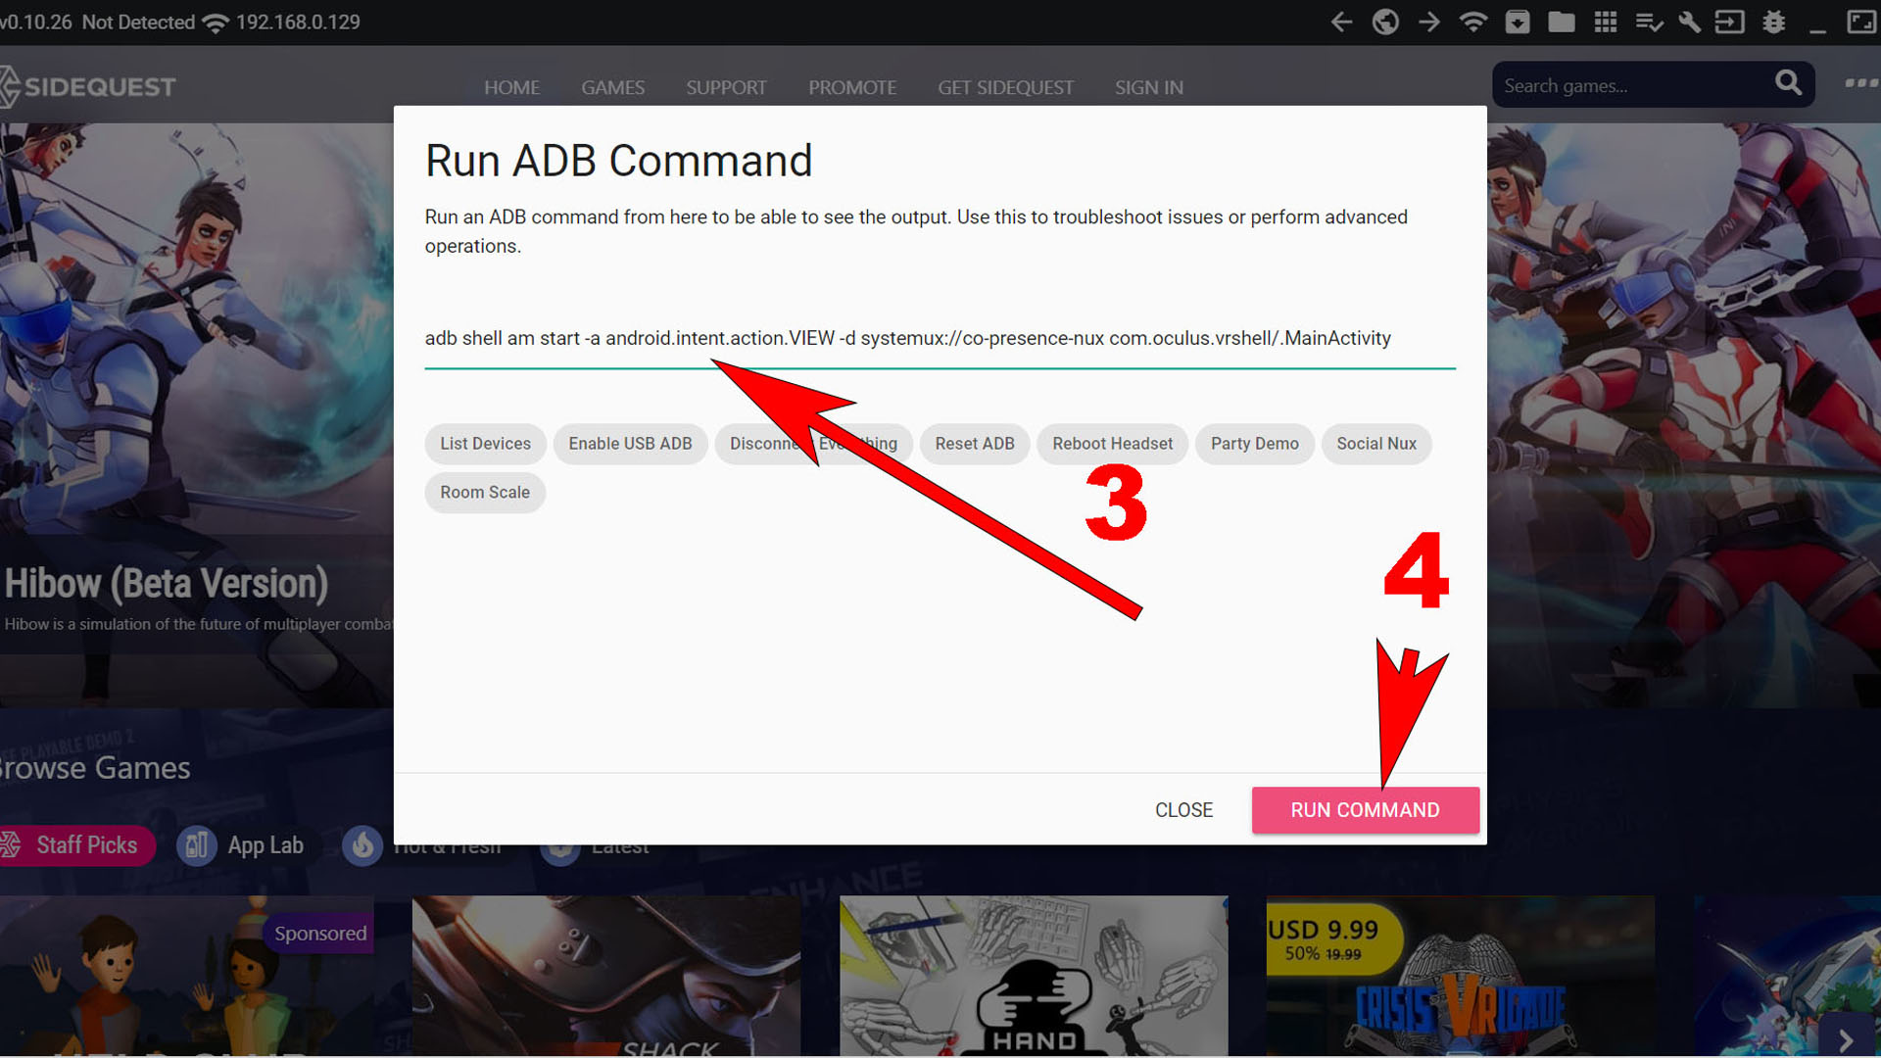Click into the ADB command text field
The width and height of the screenshot is (1881, 1058).
coord(940,339)
